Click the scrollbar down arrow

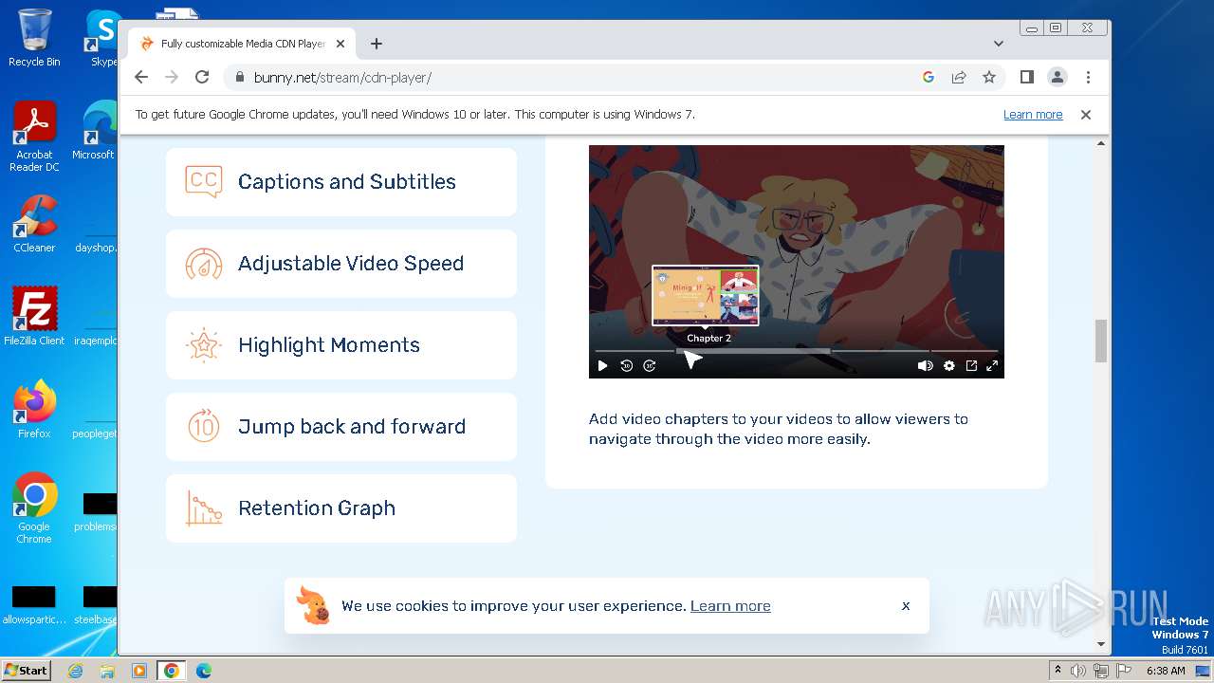coord(1101,644)
